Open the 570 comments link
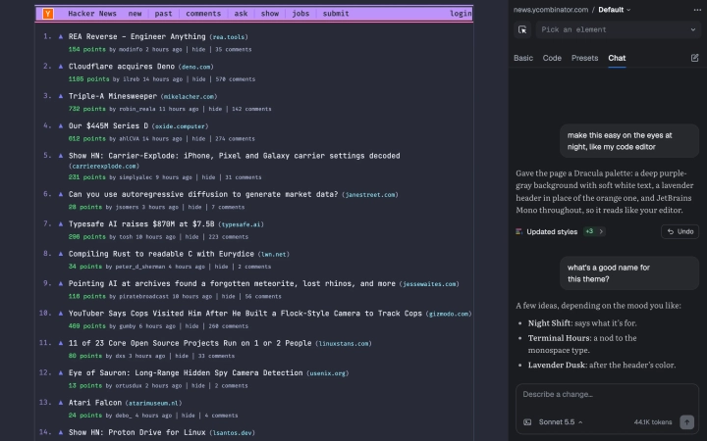 tap(236, 79)
